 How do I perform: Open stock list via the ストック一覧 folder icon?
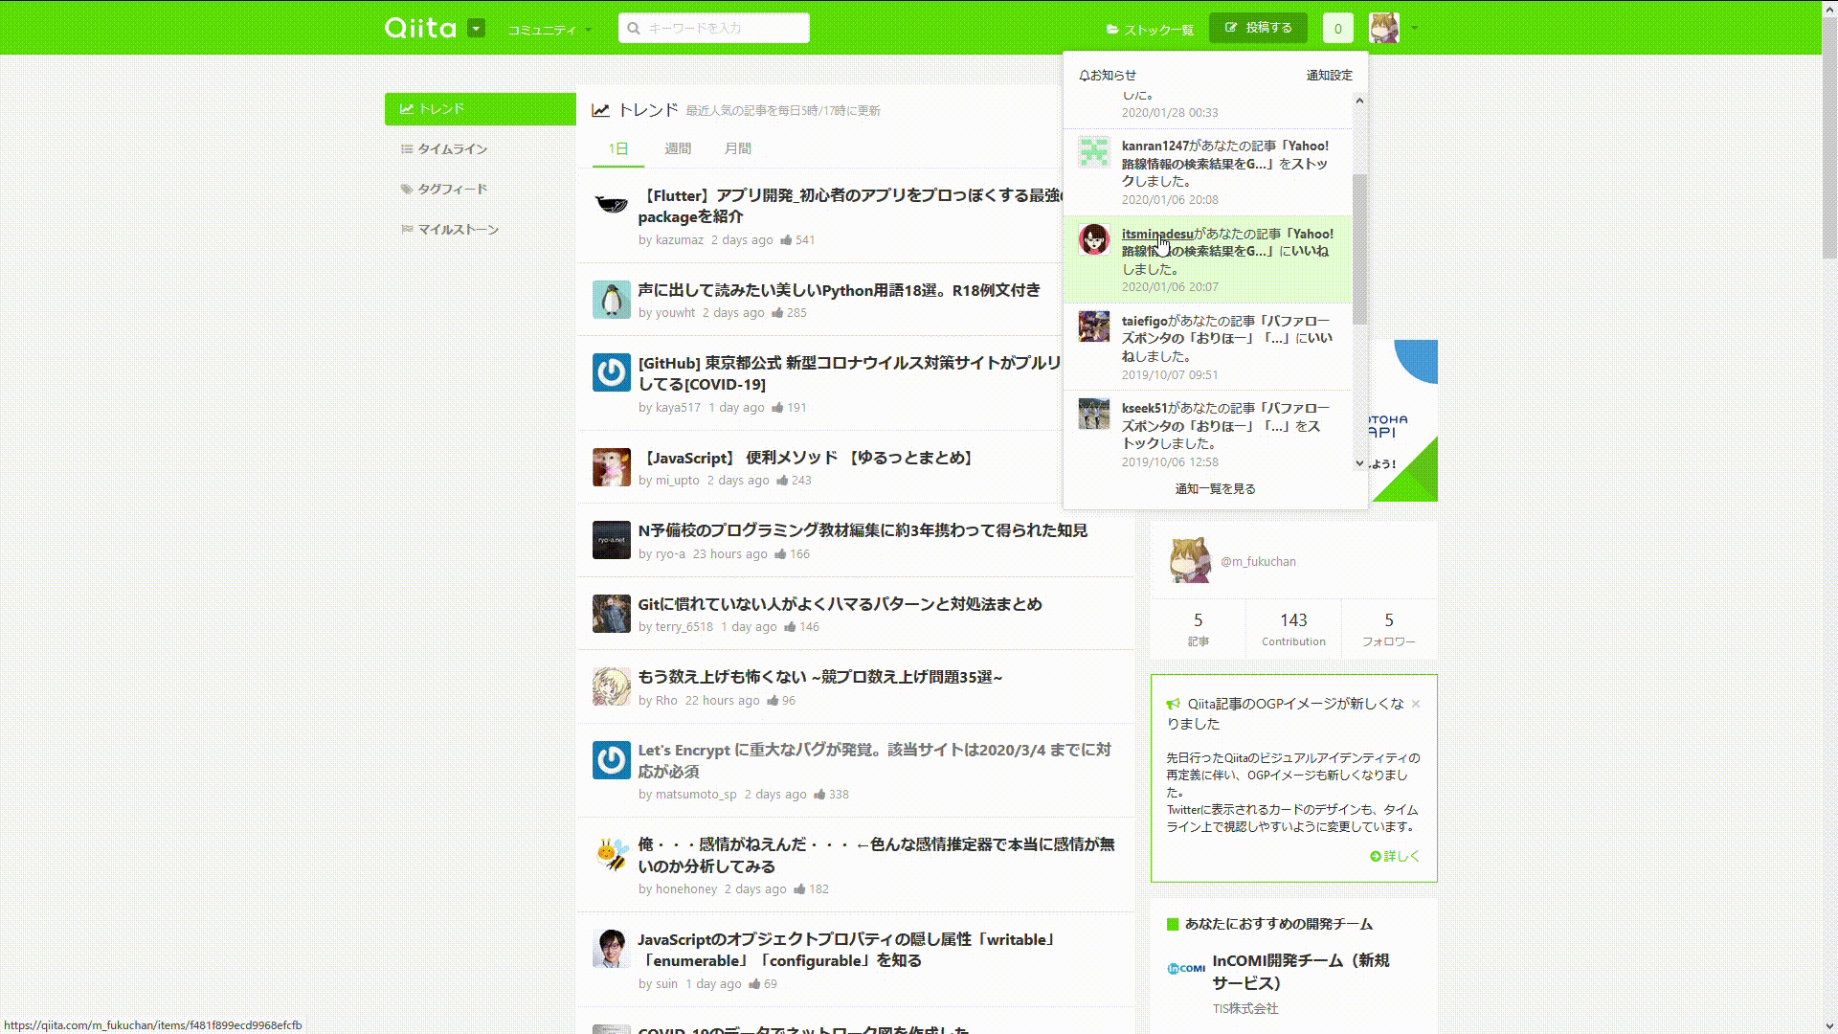(1111, 29)
